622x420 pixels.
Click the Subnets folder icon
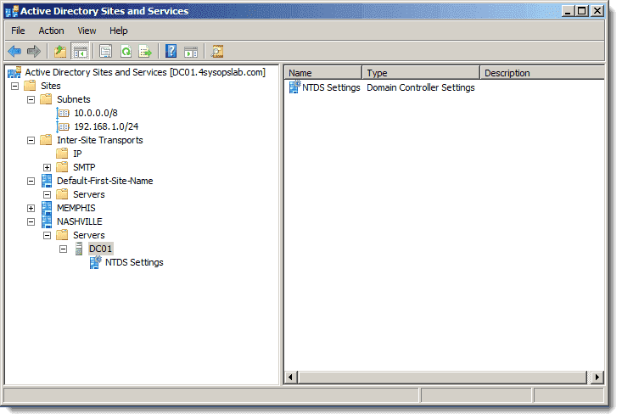coord(46,99)
